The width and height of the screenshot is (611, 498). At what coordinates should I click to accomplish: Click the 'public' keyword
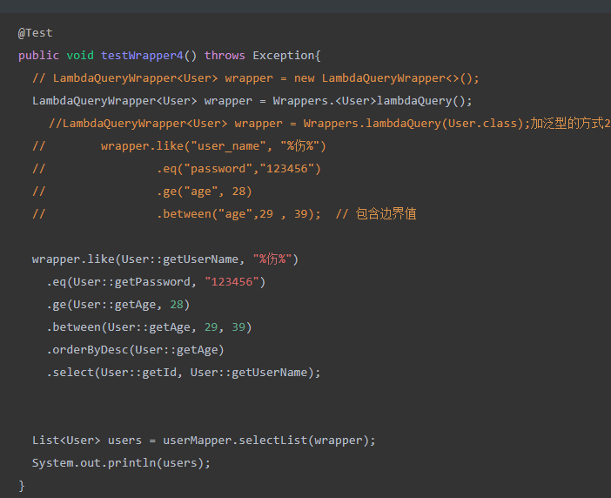coord(38,56)
